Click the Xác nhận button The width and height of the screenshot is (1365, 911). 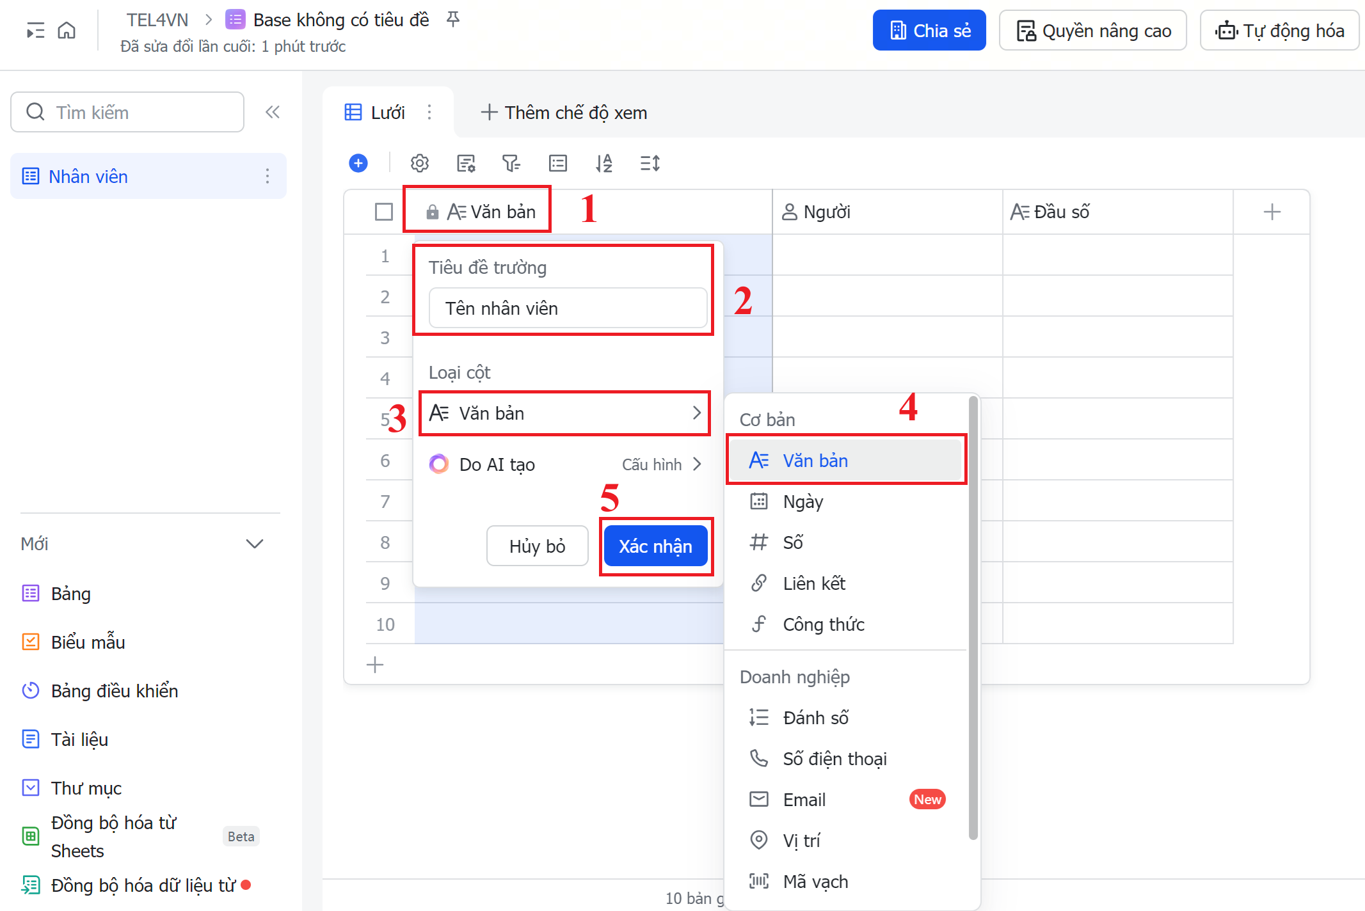coord(655,546)
